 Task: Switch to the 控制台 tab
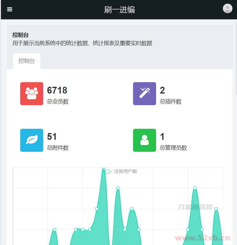click(x=27, y=61)
